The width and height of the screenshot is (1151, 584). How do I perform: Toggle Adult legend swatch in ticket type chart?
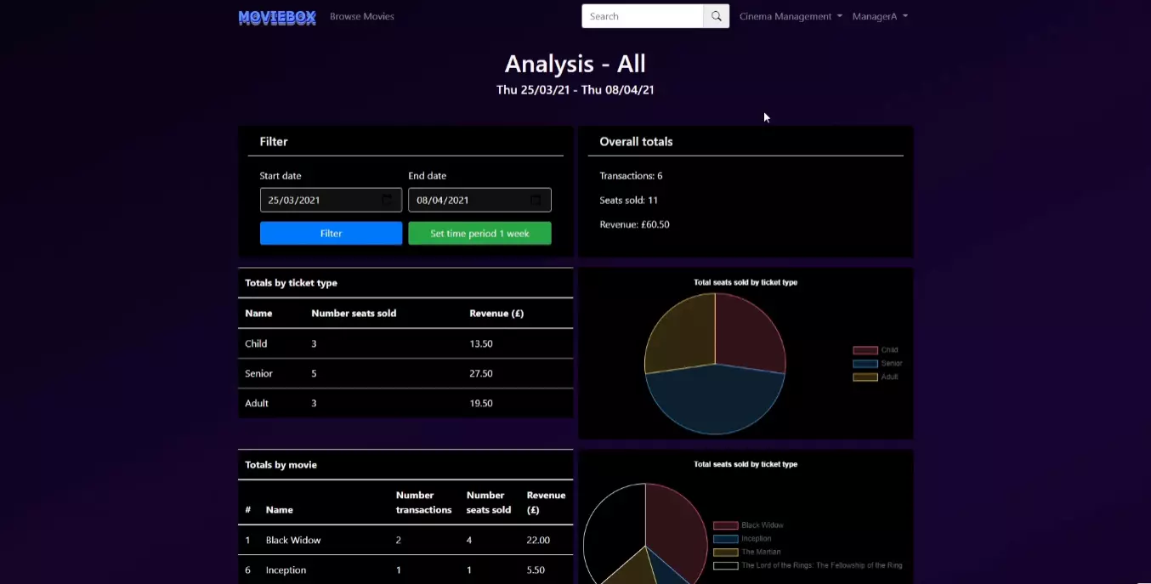[x=865, y=377]
